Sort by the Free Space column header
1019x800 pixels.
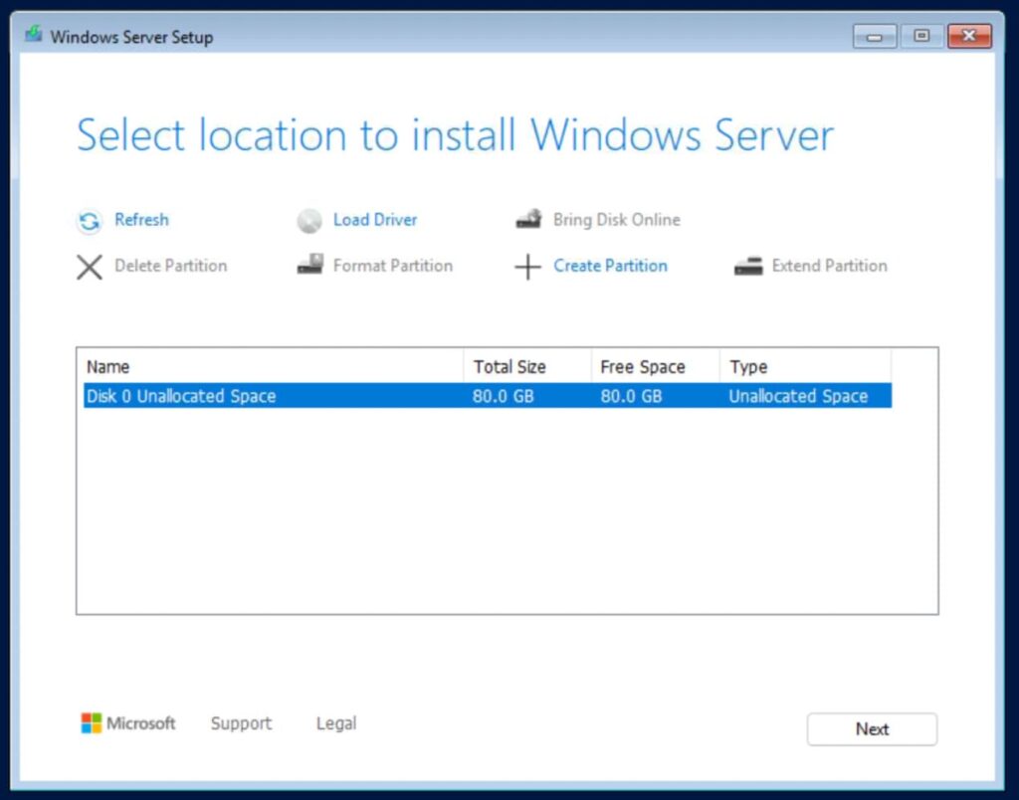[x=654, y=367]
